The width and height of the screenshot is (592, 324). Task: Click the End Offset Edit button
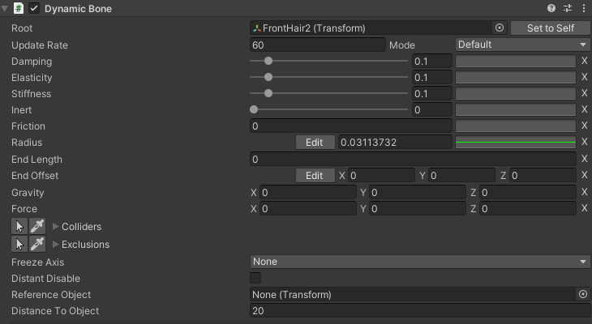(x=315, y=176)
